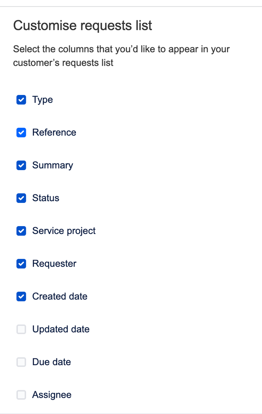Enable the Updated date column
Viewport: 262px width, 414px height.
(x=21, y=329)
